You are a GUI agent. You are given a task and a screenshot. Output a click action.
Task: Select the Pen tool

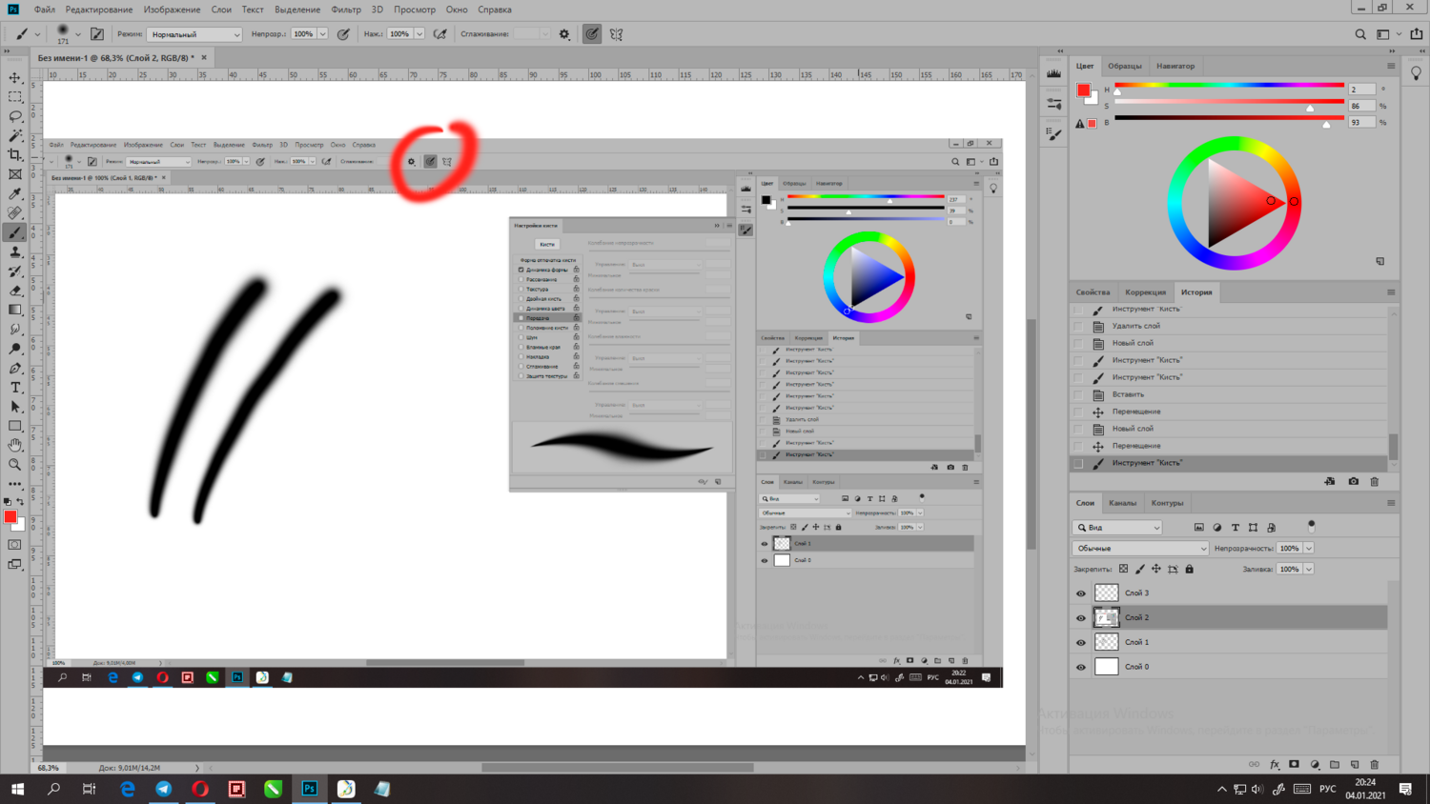[15, 369]
